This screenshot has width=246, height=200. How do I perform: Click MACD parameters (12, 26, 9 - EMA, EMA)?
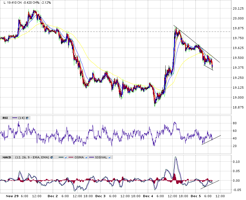[x=32, y=157]
